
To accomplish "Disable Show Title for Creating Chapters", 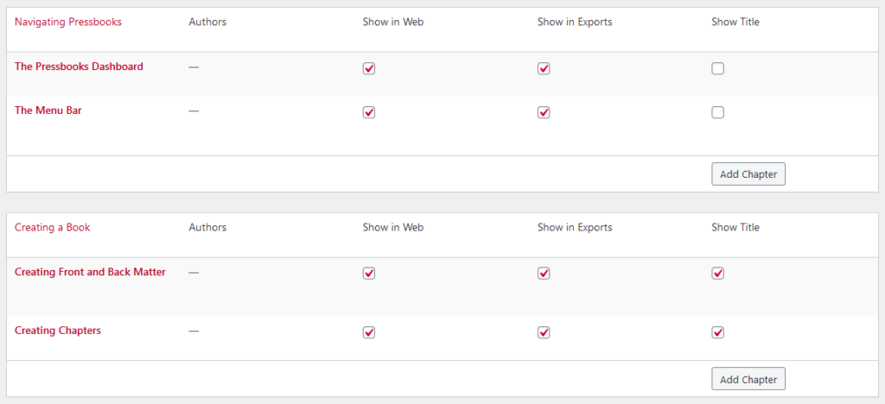I will [717, 332].
